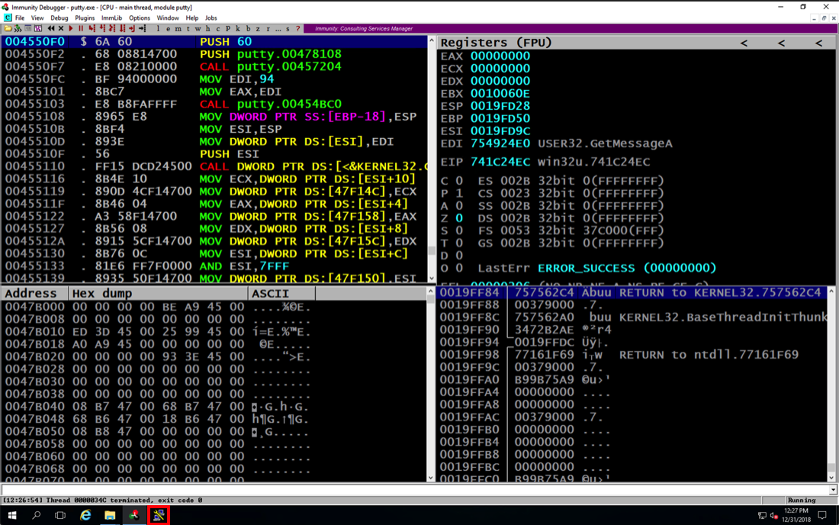Click the Open file folder toolbar icon

(x=8, y=29)
